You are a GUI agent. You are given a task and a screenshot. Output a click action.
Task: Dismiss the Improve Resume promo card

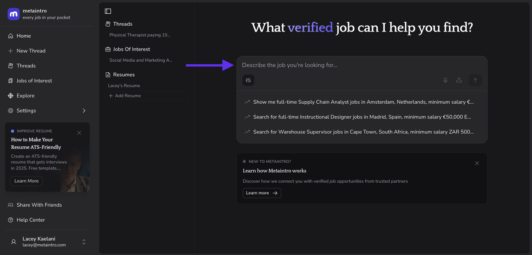click(79, 133)
